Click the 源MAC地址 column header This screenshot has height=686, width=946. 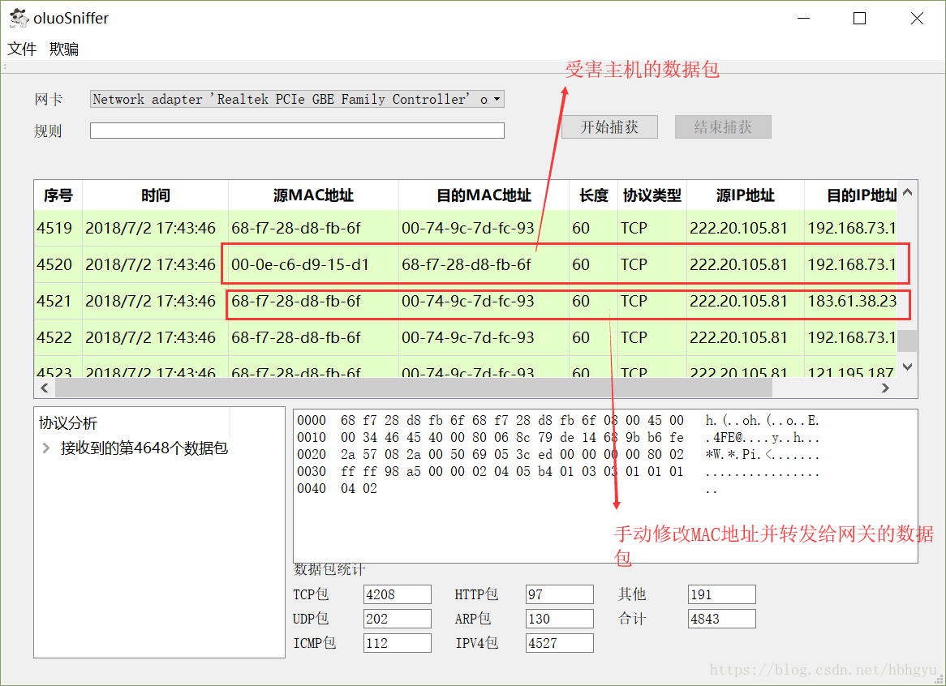[x=313, y=195]
